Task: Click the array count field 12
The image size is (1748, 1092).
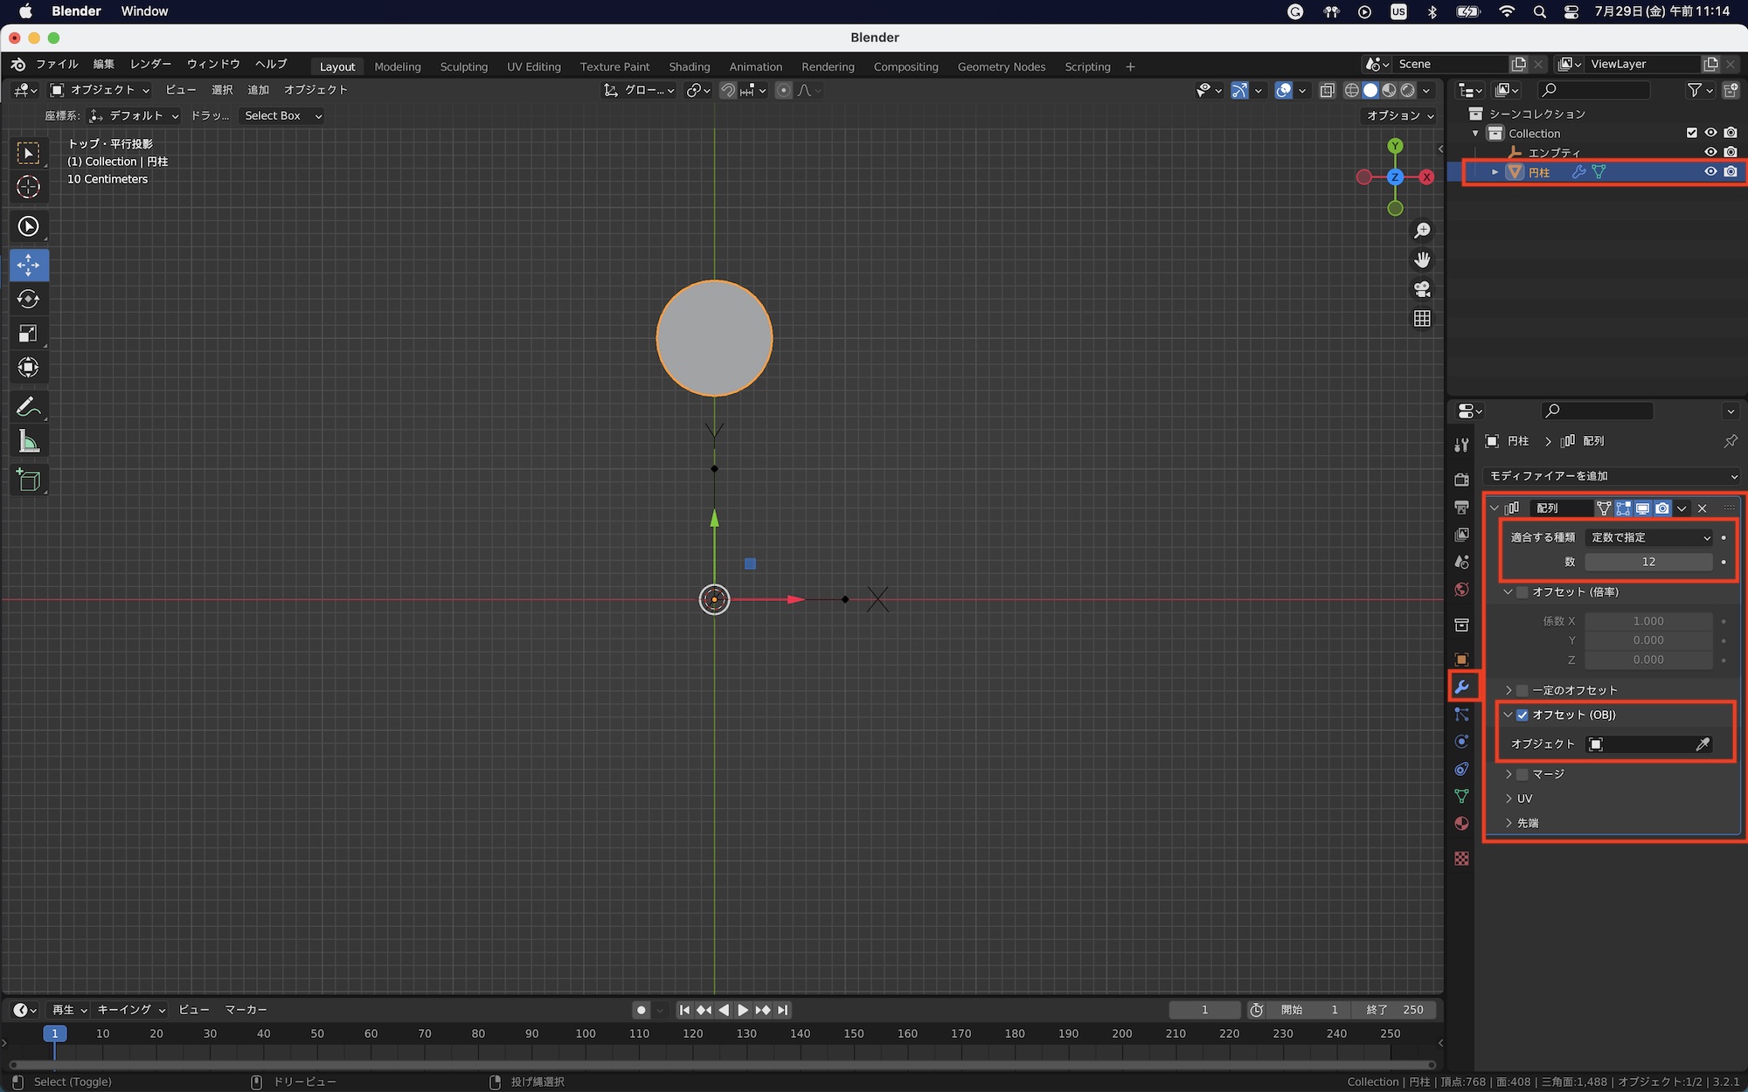Action: point(1648,562)
